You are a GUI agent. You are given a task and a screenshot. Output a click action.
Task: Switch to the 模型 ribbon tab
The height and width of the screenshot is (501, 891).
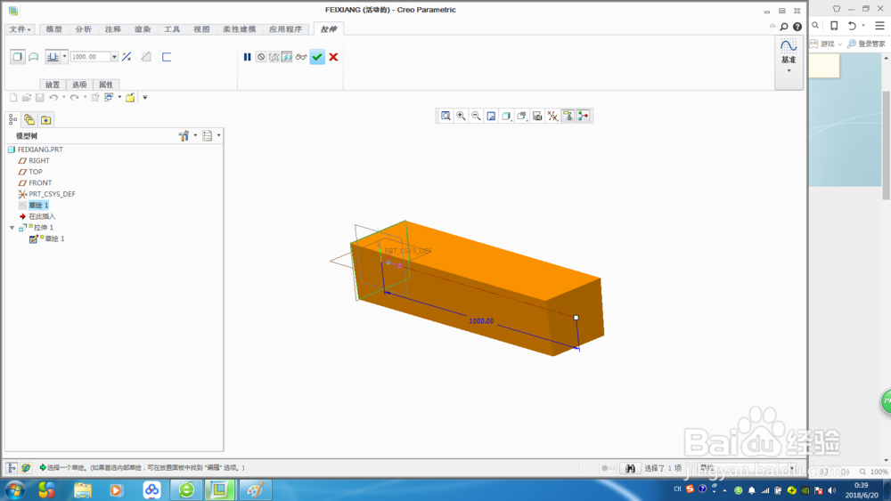tap(54, 29)
